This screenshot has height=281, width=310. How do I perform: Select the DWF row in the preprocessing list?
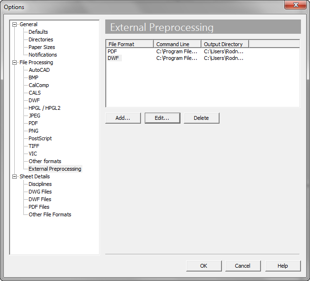pyautogui.click(x=113, y=58)
